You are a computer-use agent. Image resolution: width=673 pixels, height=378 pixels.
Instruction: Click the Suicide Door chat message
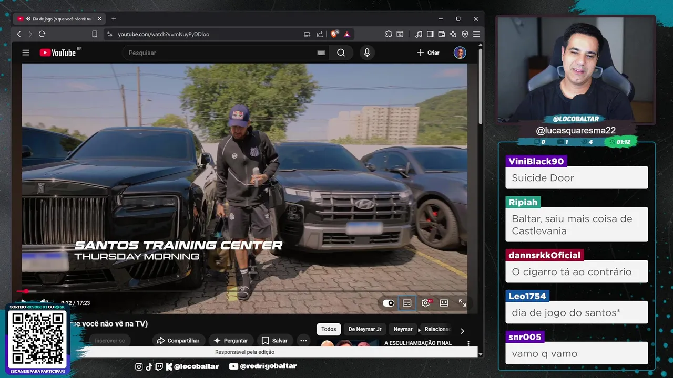click(x=577, y=178)
